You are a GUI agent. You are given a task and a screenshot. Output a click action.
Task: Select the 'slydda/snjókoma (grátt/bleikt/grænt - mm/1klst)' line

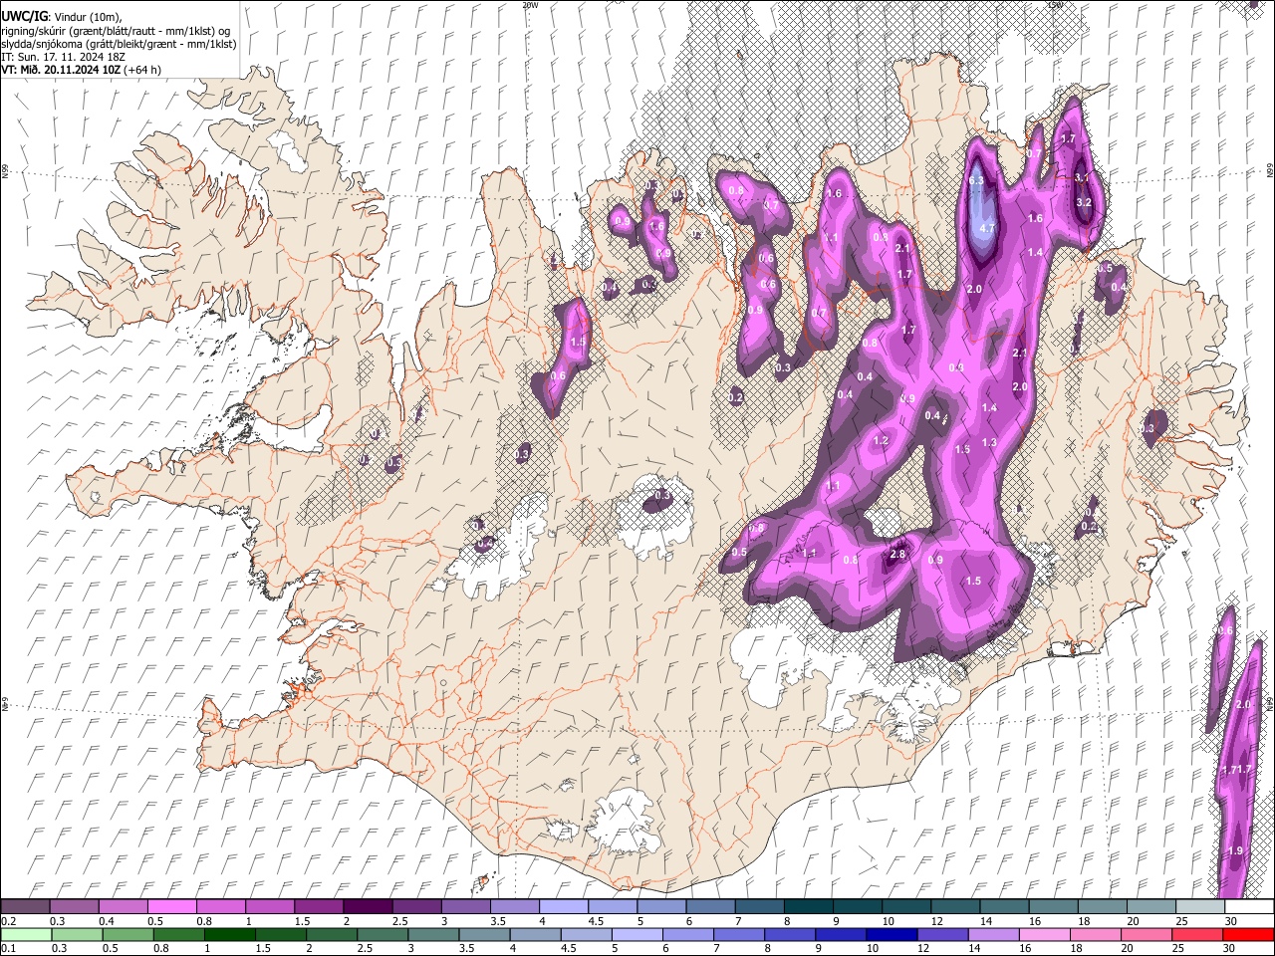119,44
